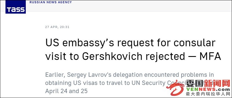Click the 最大委内瑞拉华人网 caption
This screenshot has width=232, height=98.
(x=208, y=94)
